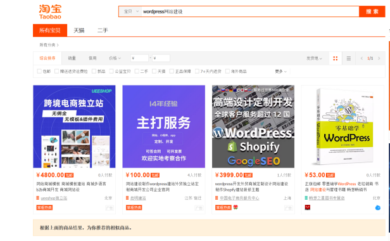Check the 天猫 filter checkbox
The height and width of the screenshot is (241, 390).
pyautogui.click(x=154, y=71)
